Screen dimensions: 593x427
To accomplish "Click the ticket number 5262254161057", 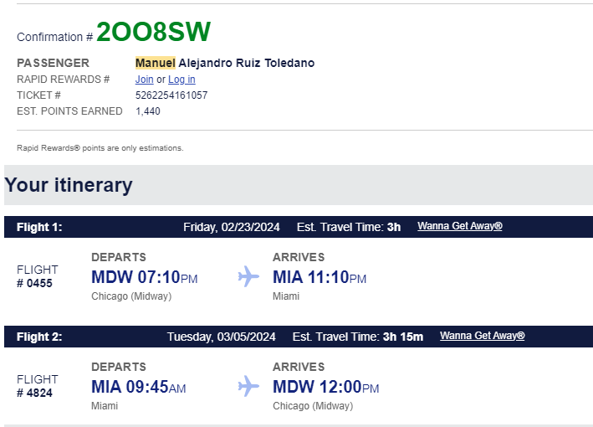I will [x=171, y=95].
